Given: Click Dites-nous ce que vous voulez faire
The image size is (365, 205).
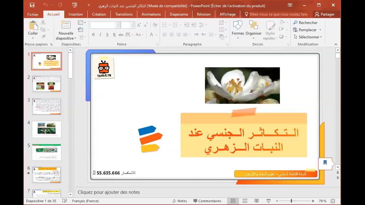Looking at the screenshot, I should point(276,14).
